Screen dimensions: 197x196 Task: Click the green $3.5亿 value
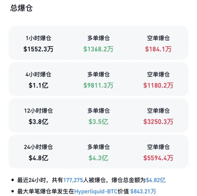(98, 122)
